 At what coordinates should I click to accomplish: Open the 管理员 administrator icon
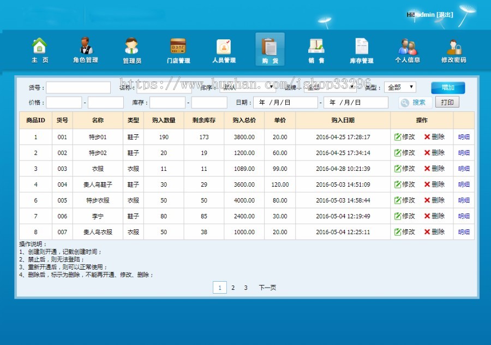[x=132, y=46]
